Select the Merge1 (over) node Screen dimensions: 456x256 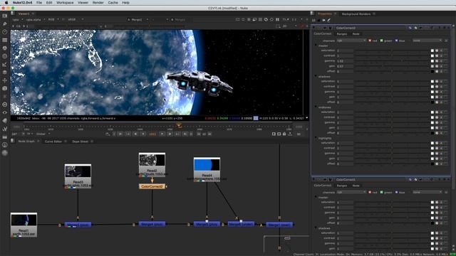[x=279, y=225]
